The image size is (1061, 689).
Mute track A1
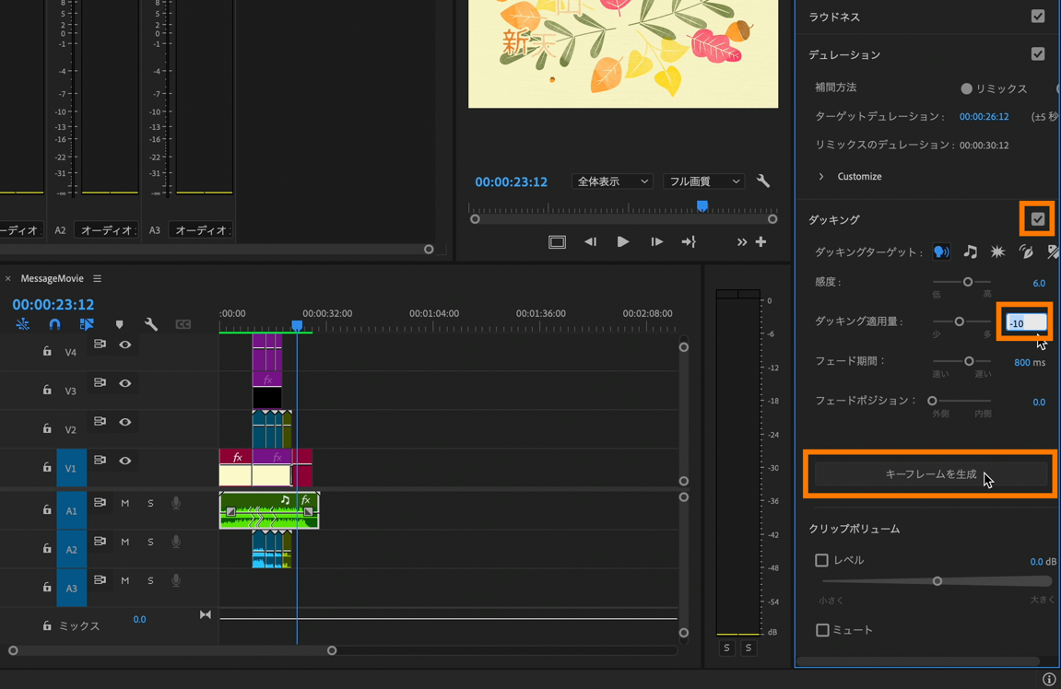tap(125, 503)
